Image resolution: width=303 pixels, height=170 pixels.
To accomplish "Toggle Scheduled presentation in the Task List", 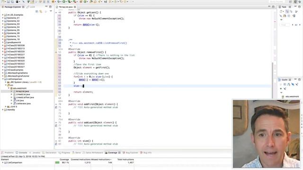I will (x=291, y=11).
